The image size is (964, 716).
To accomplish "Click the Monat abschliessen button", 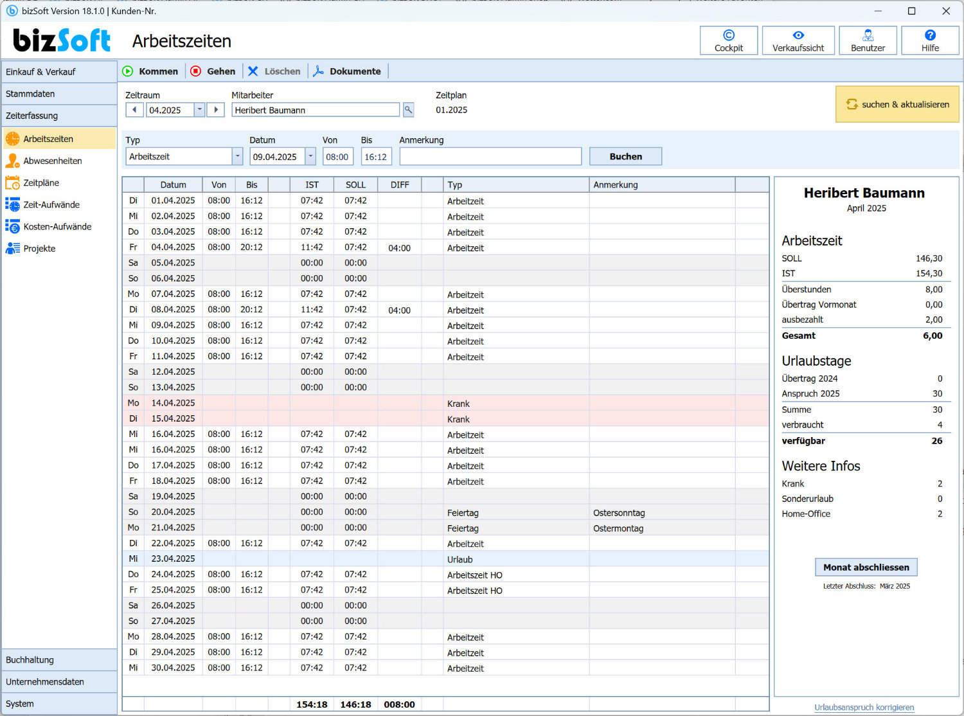I will 866,567.
